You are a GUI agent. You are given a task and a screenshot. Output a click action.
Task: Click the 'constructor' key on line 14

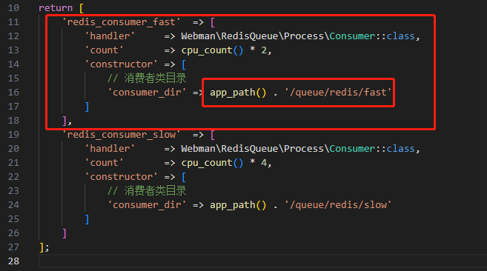(121, 64)
